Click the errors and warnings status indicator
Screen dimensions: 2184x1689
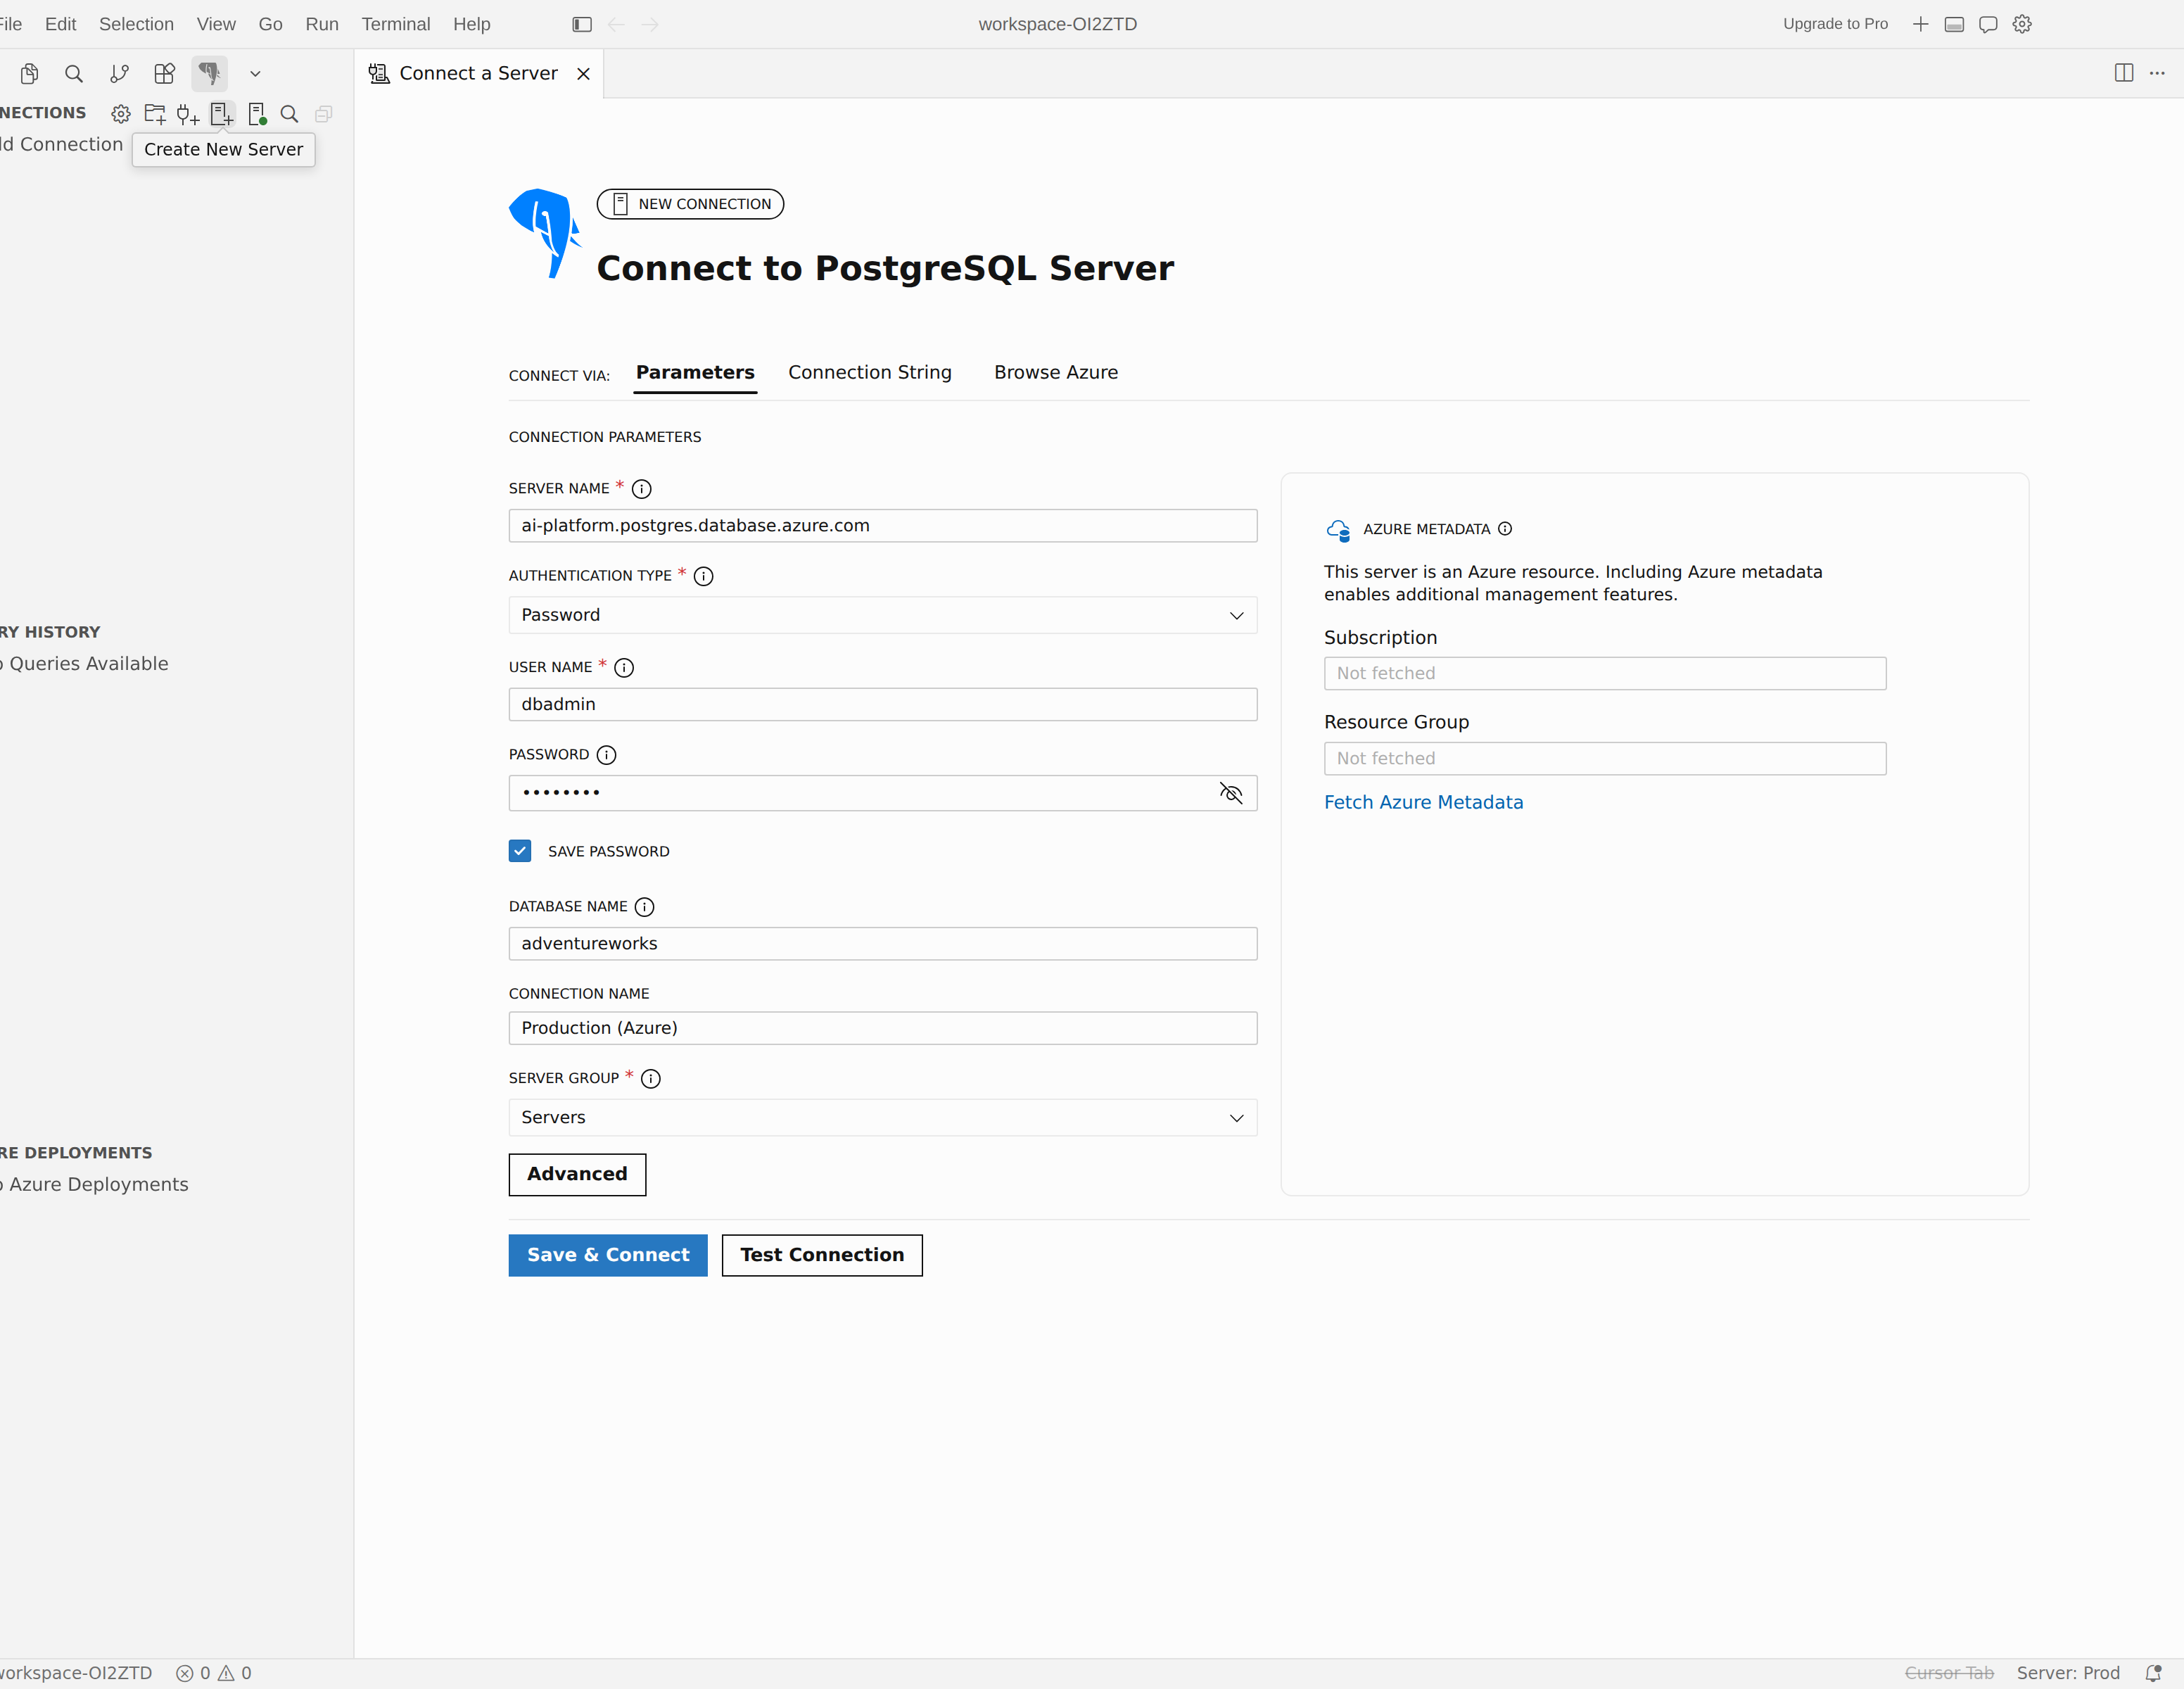pos(214,1673)
